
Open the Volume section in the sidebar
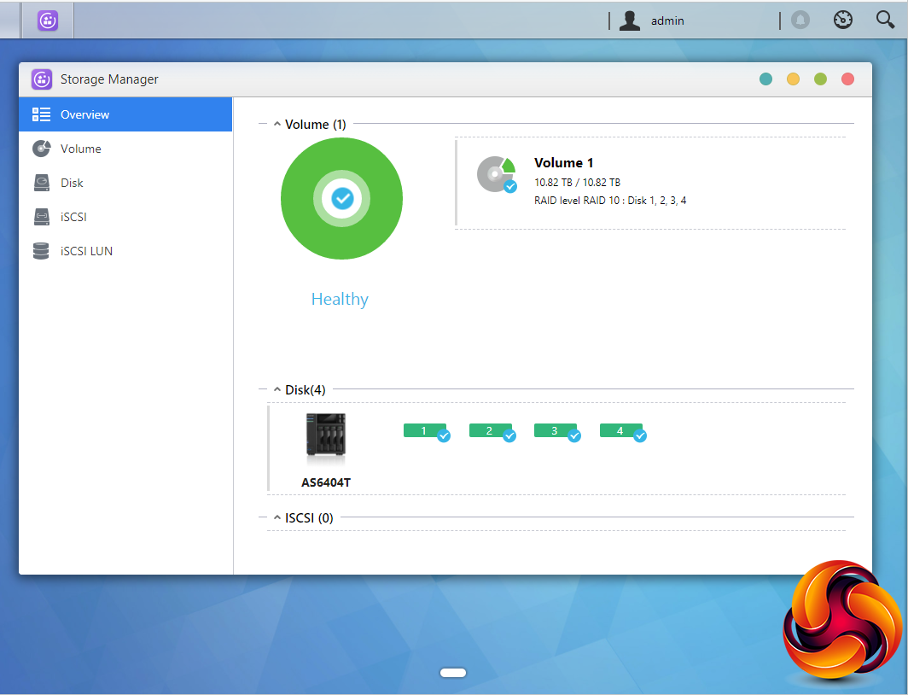pos(125,149)
